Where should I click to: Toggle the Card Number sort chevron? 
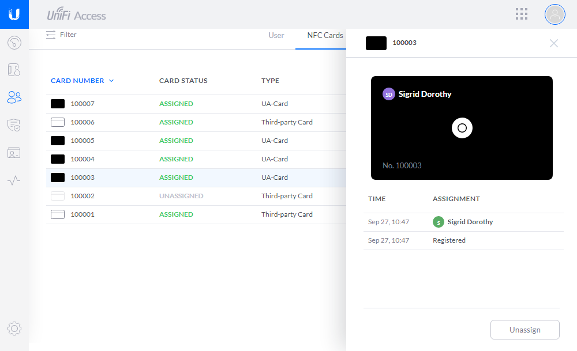111,81
